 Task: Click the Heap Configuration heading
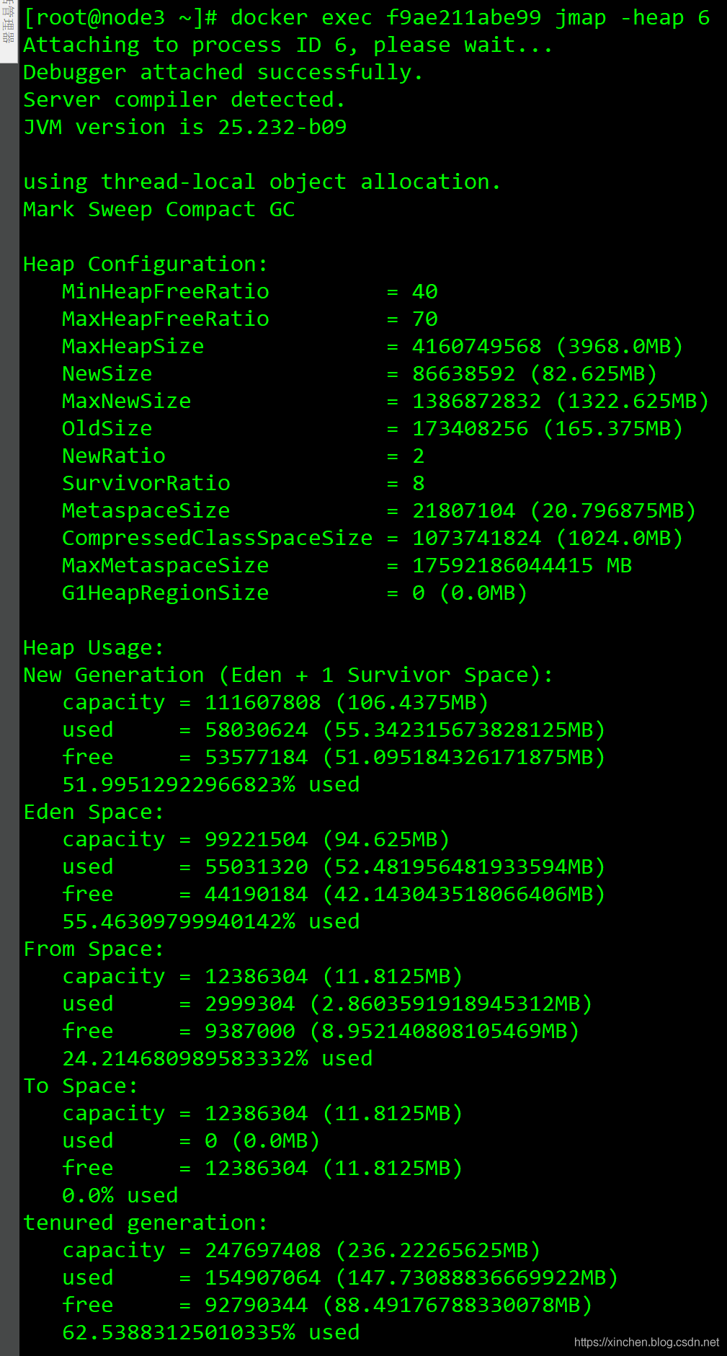coord(146,264)
